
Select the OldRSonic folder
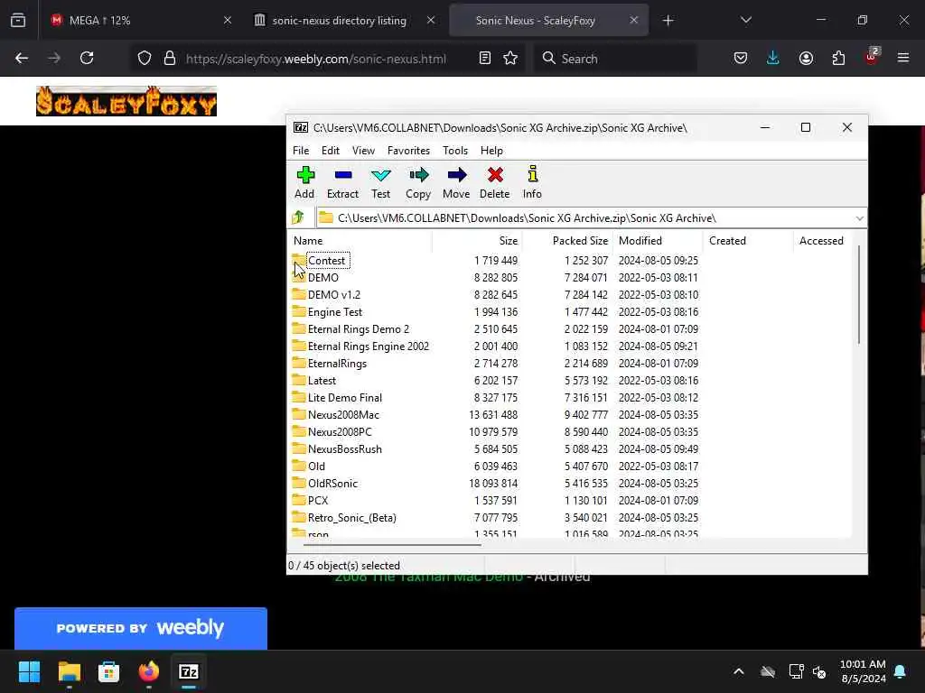click(325, 484)
